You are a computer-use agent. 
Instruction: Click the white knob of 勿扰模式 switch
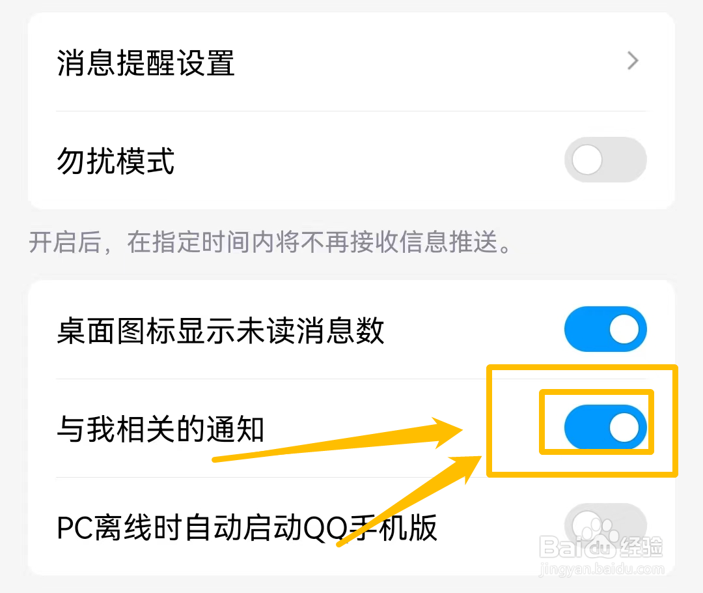point(587,160)
